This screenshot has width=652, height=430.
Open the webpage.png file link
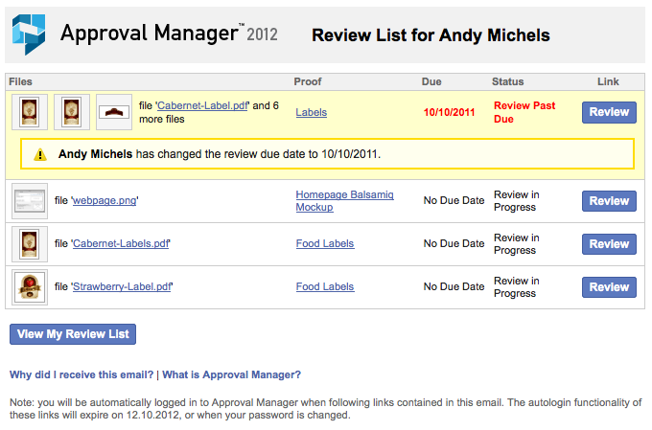pyautogui.click(x=105, y=201)
